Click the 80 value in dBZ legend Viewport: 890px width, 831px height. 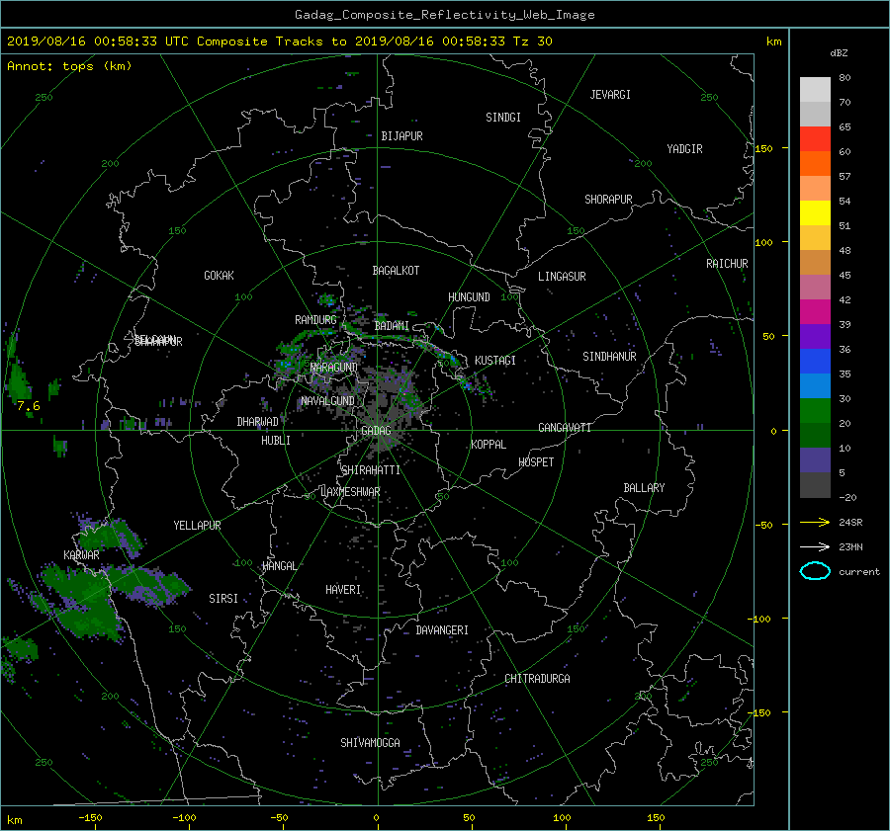point(845,78)
